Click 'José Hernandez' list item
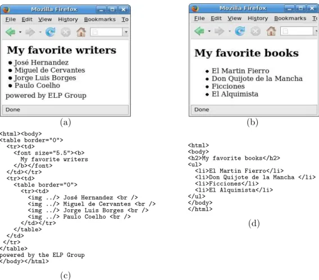 coord(42,62)
